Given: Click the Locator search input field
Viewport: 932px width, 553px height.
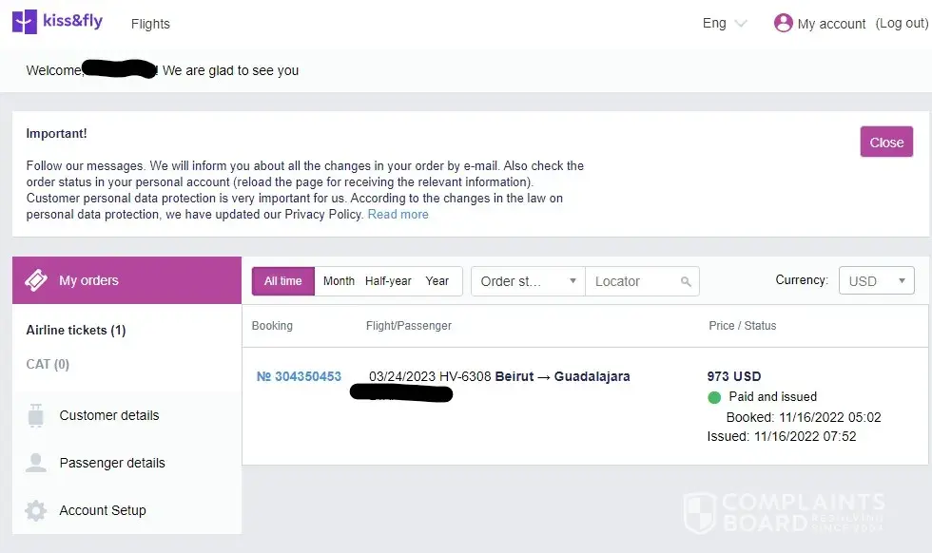Looking at the screenshot, I should tap(632, 281).
